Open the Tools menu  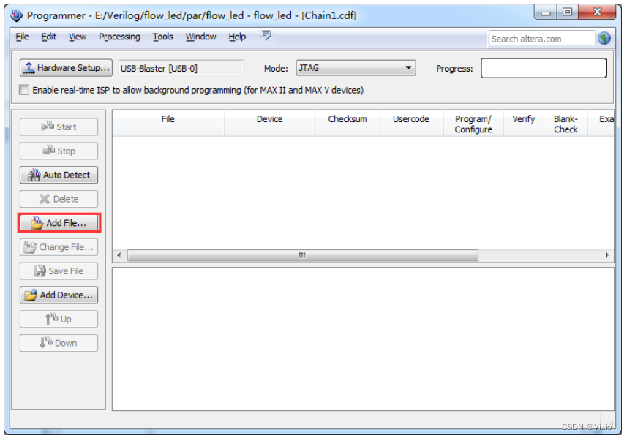tap(162, 37)
